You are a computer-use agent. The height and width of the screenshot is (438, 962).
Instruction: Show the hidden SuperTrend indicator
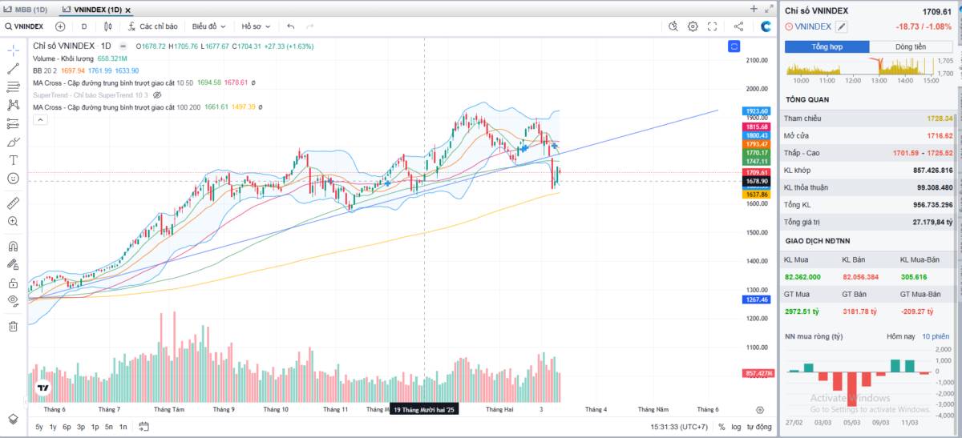(157, 94)
